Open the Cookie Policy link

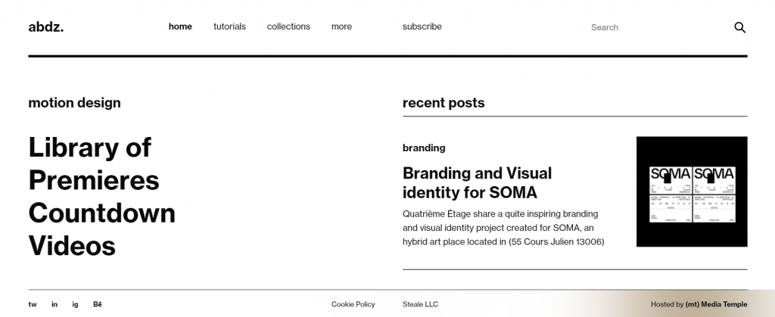(x=353, y=304)
